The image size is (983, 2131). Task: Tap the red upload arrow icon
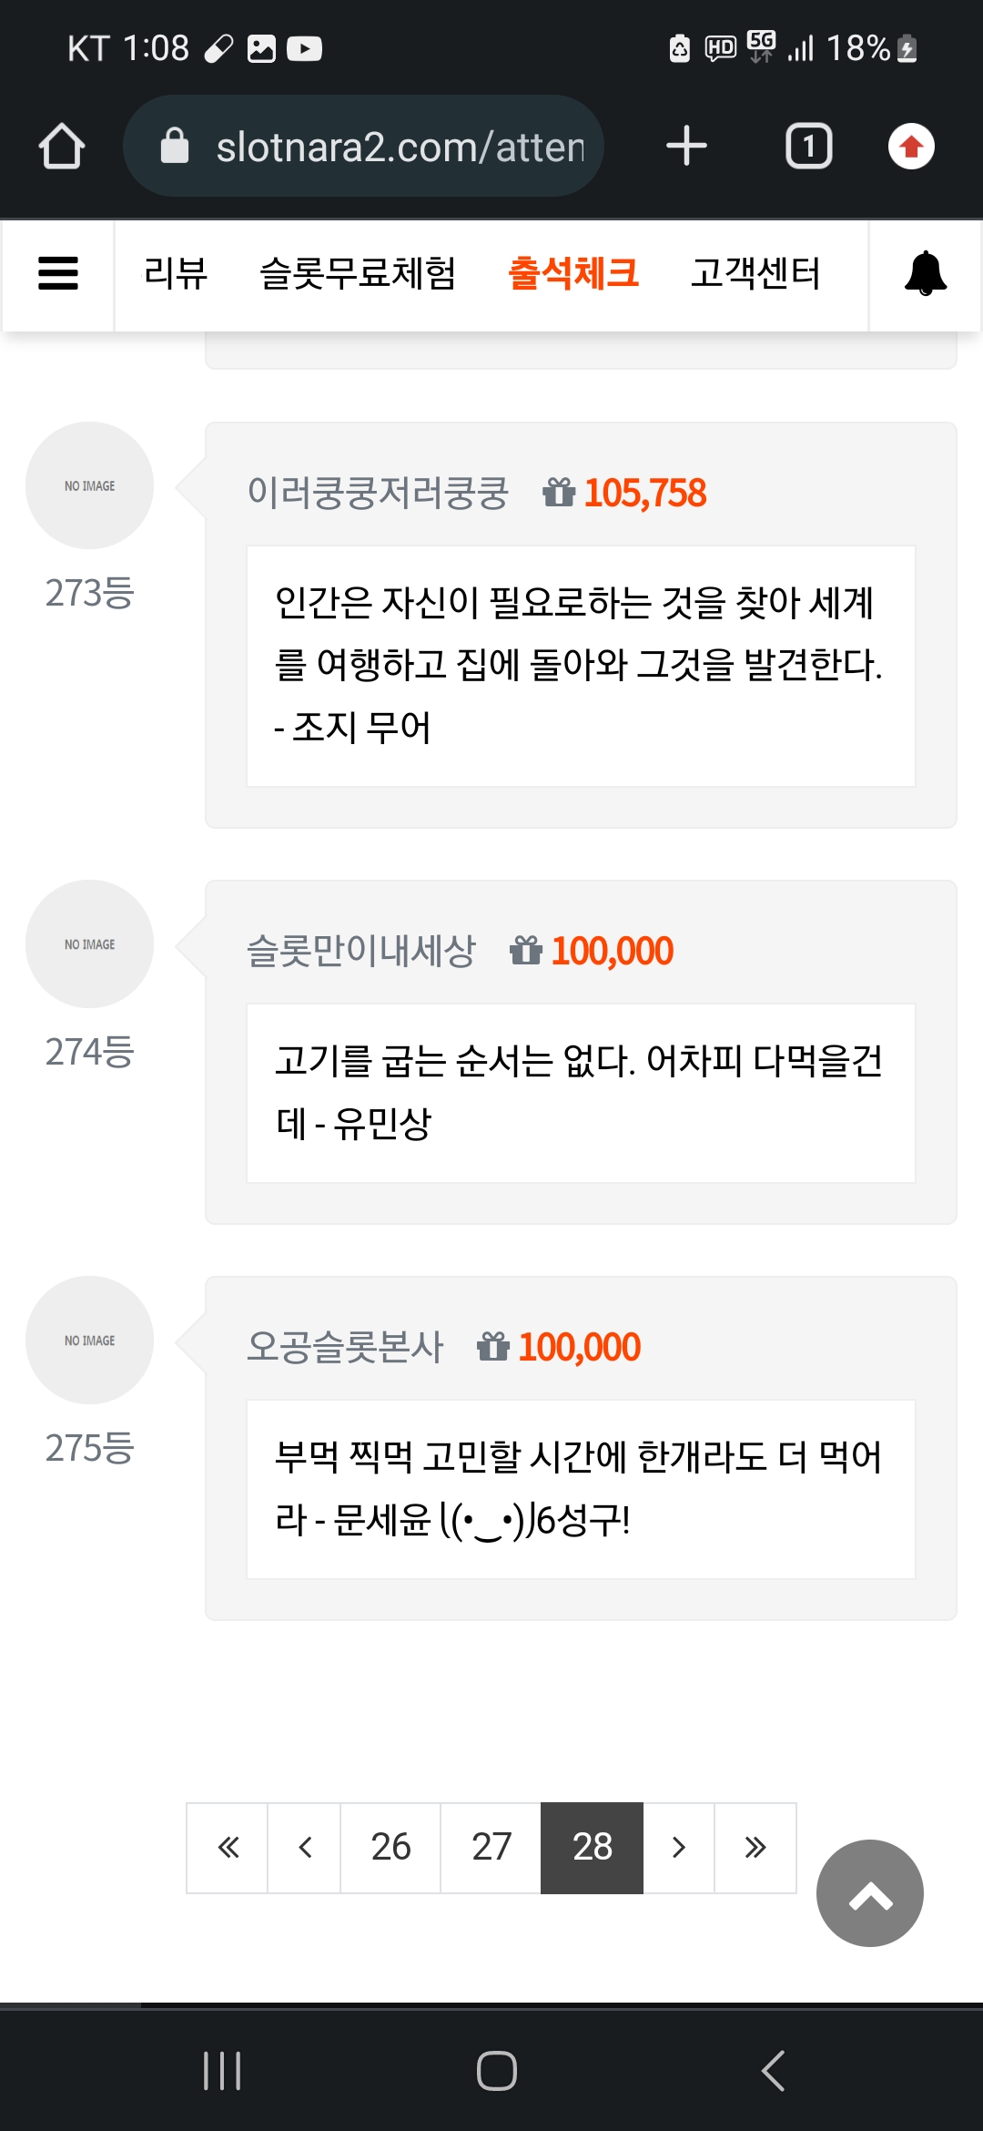pyautogui.click(x=911, y=147)
